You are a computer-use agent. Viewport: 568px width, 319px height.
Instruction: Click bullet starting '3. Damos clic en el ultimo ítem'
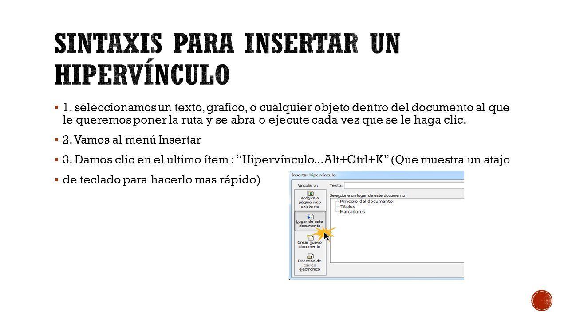(286, 160)
